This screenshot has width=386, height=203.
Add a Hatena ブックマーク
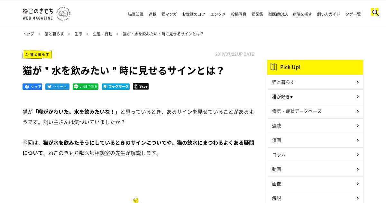click(x=116, y=87)
